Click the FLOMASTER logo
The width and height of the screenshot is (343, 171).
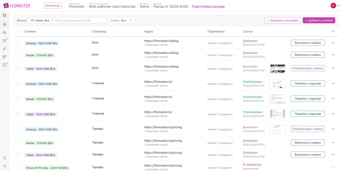17,6
